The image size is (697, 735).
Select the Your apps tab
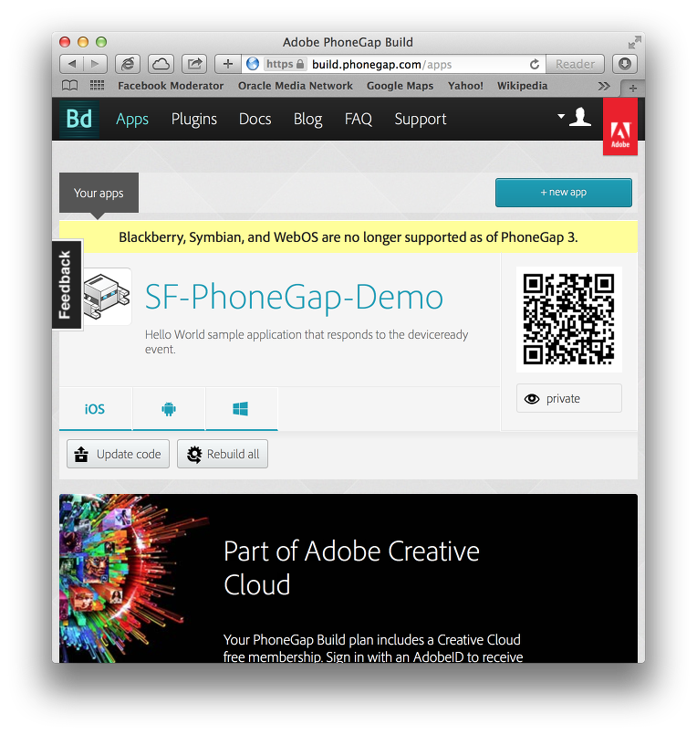pyautogui.click(x=99, y=194)
